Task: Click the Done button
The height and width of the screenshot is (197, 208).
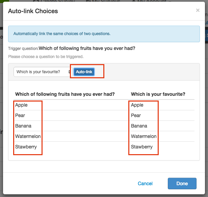Action: coord(182,184)
